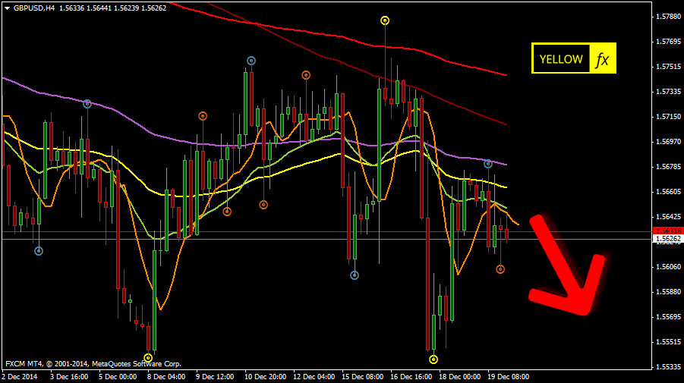Click the YELLOW logo text box

[561, 59]
